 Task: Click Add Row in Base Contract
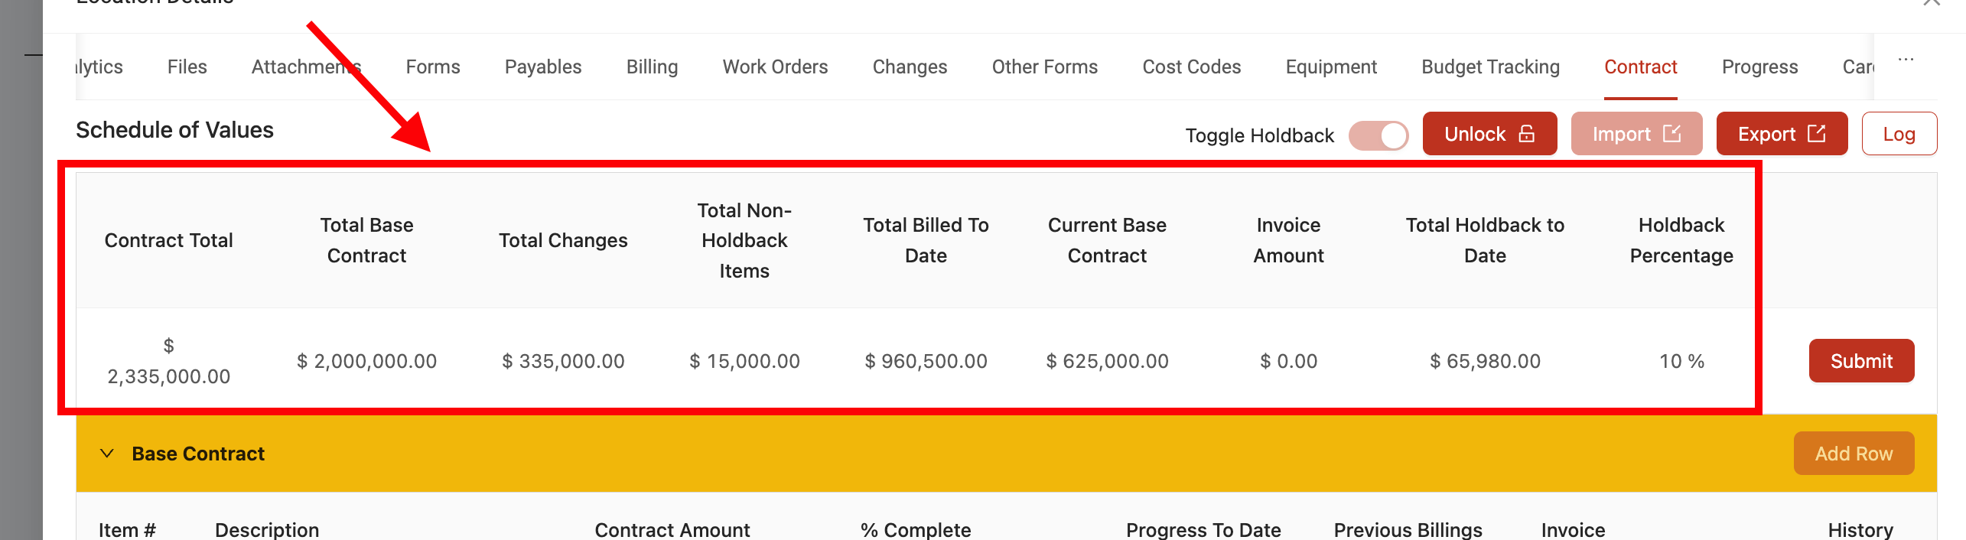tap(1854, 454)
